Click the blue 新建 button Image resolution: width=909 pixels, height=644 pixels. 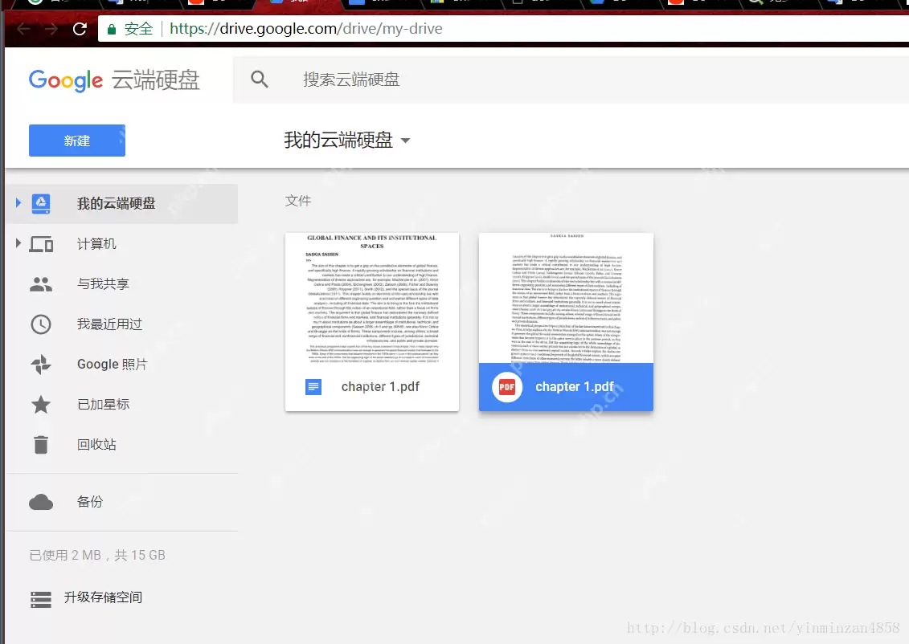(76, 140)
